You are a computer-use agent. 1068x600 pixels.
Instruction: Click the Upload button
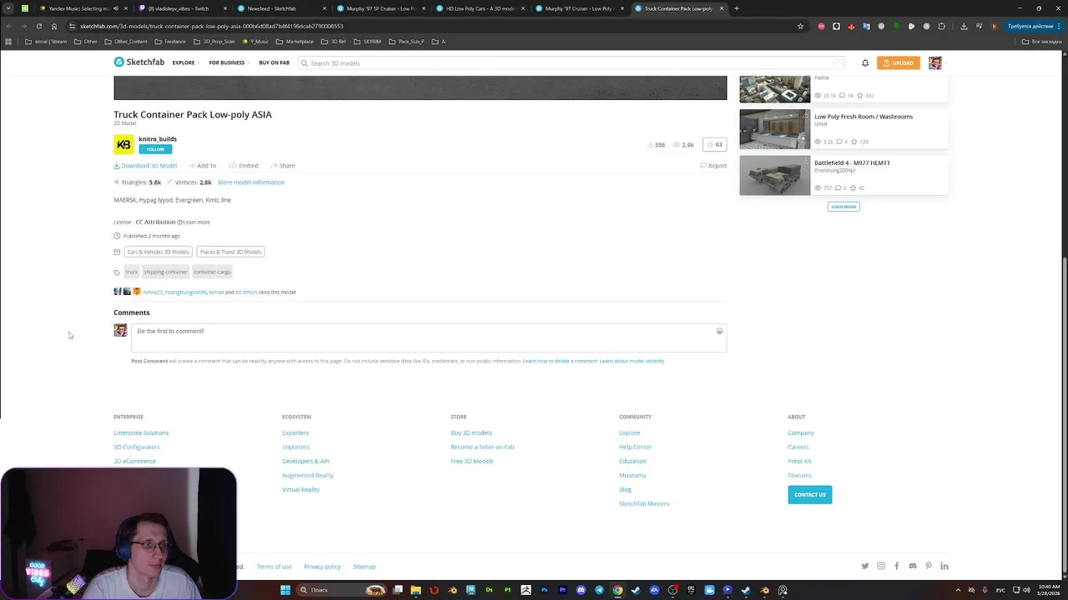pyautogui.click(x=899, y=63)
